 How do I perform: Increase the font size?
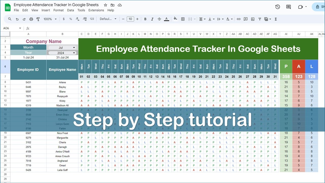click(137, 19)
